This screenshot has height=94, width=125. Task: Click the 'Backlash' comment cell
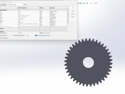point(58,20)
